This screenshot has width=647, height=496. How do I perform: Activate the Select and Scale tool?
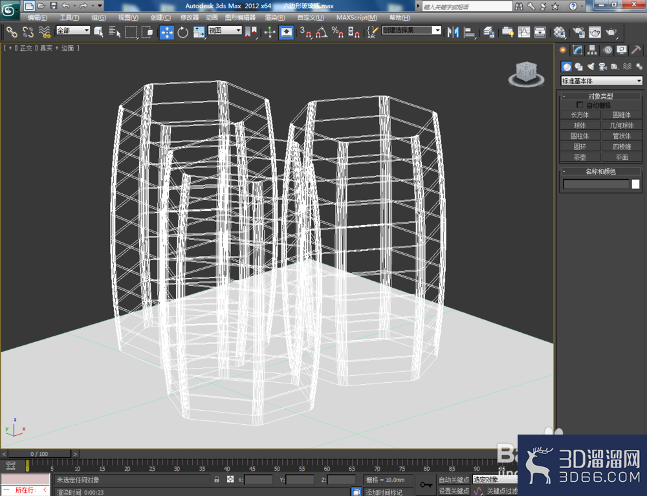click(x=199, y=32)
